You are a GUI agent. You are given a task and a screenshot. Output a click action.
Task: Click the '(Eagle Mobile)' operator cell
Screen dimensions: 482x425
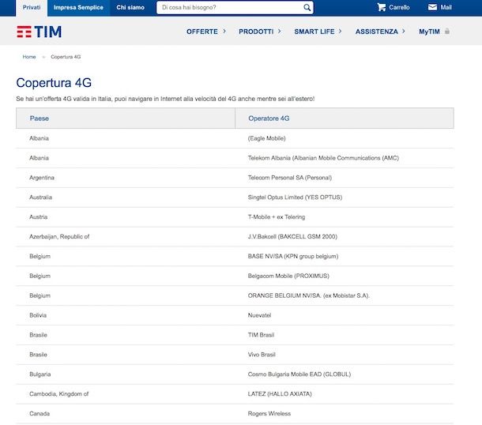tap(266, 138)
